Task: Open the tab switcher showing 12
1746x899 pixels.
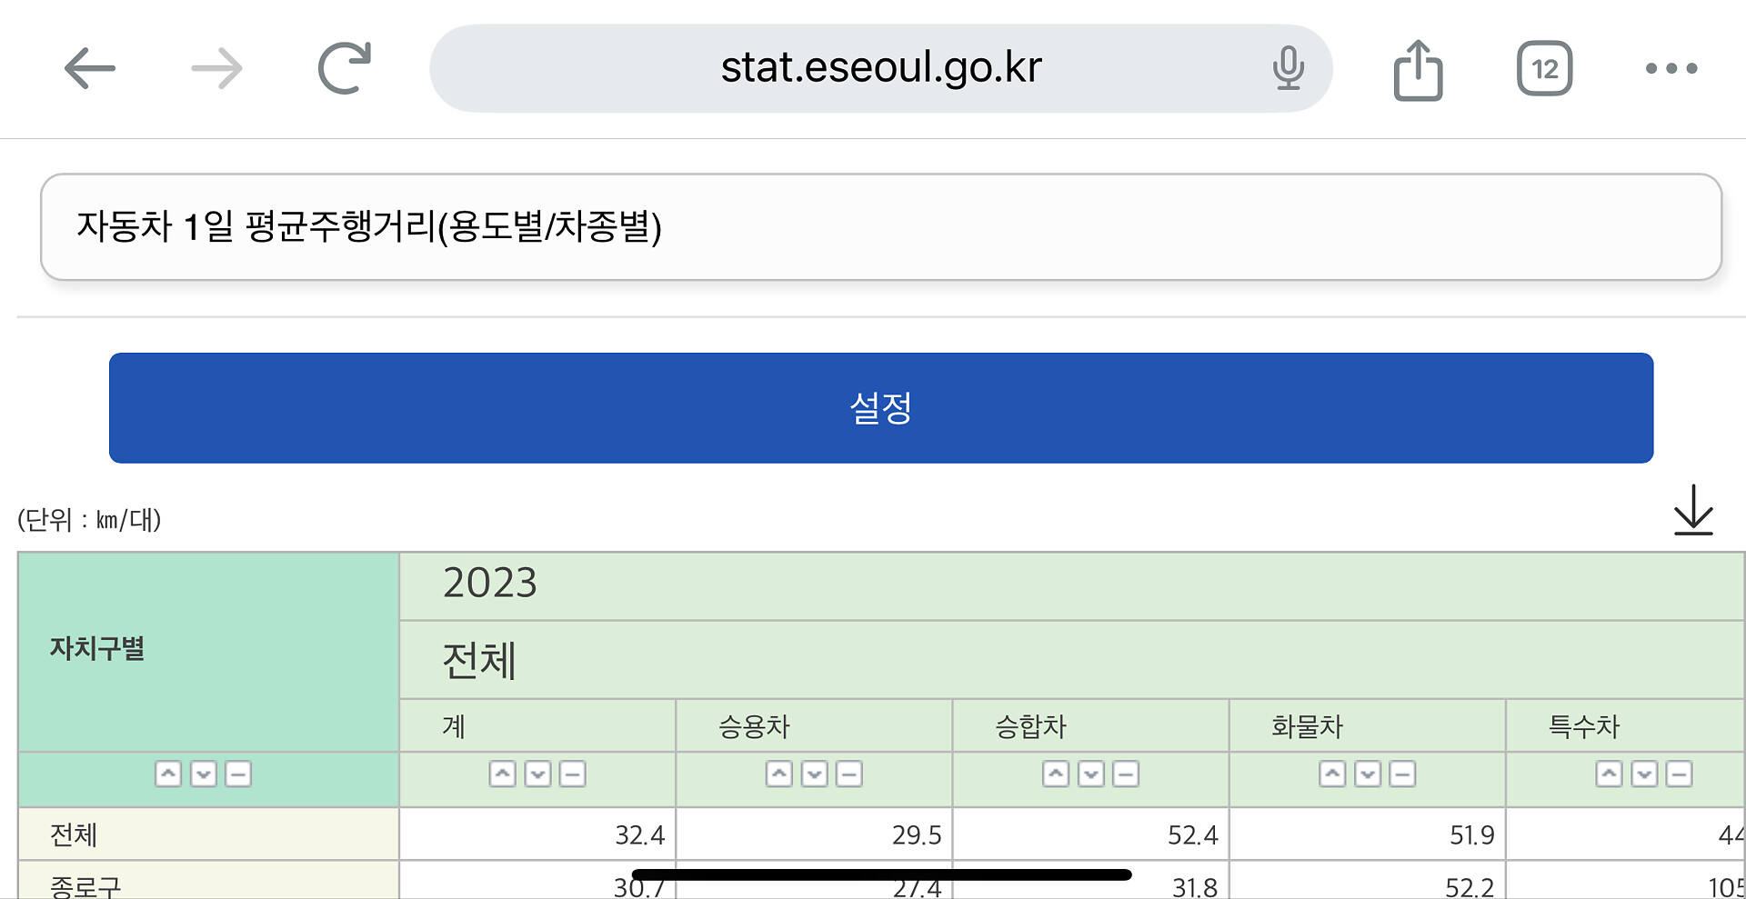Action: point(1544,68)
